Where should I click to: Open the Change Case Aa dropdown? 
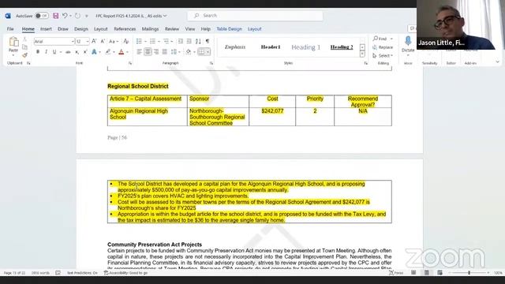[113, 41]
